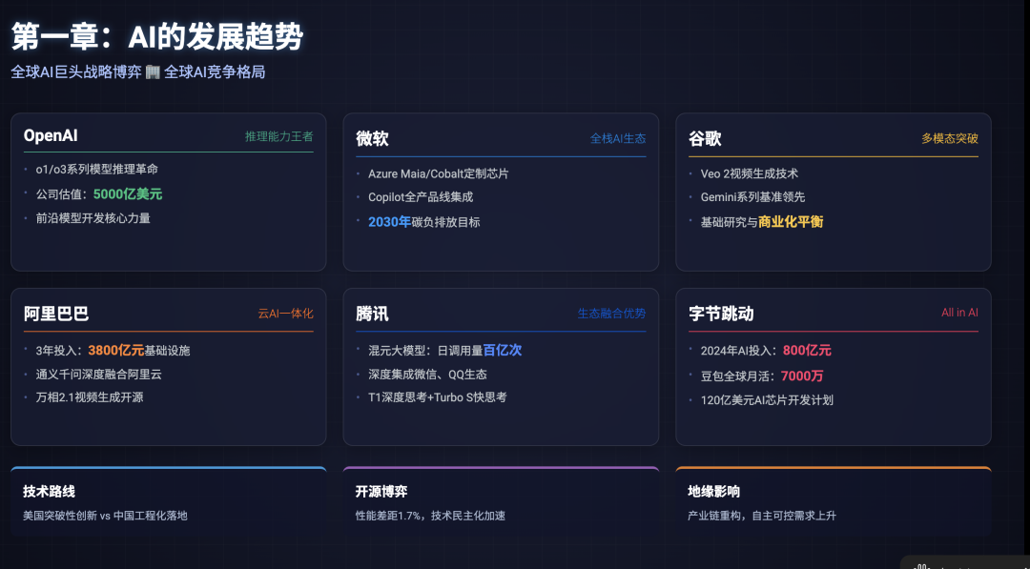Screen dimensions: 1030x569
Task: Click the building emoji in the subtitle
Action: 153,72
